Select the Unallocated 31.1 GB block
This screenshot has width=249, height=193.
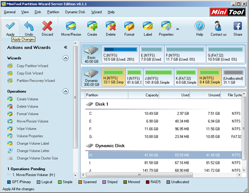coord(233,77)
